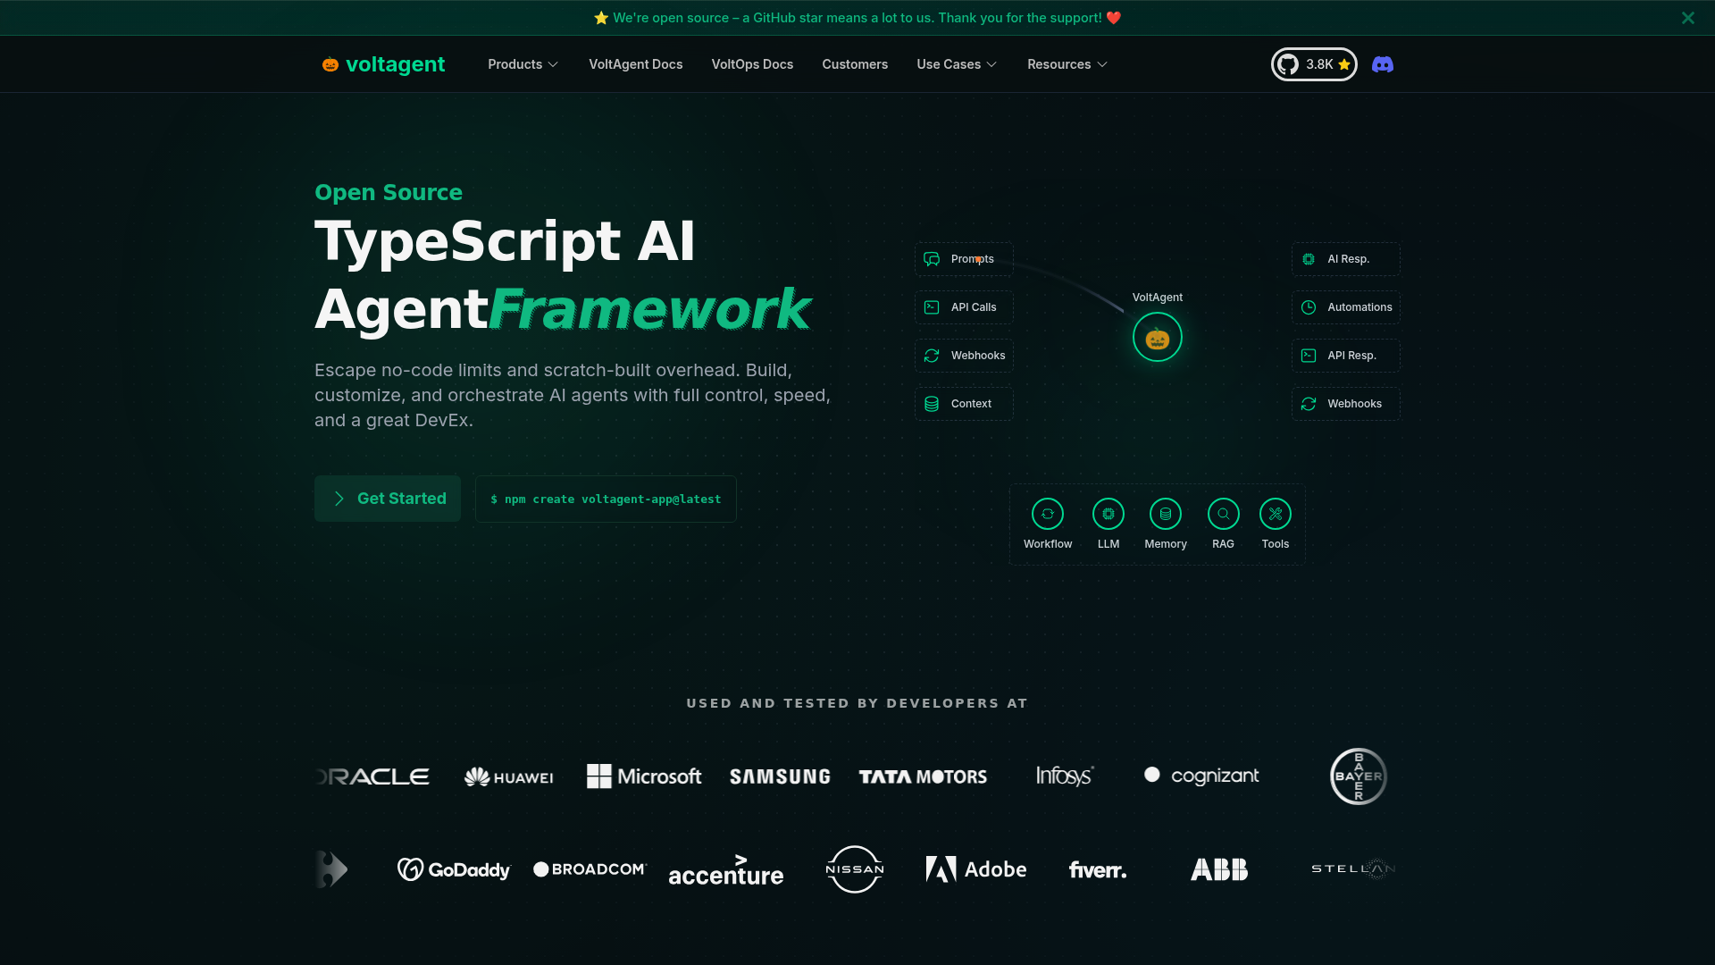Expand the Products dropdown
Viewport: 1715px width, 965px height.
522,63
